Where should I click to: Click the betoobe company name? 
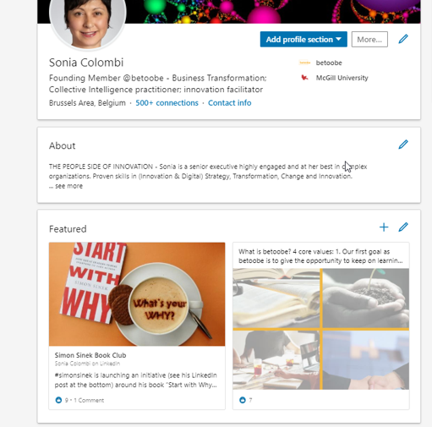(x=329, y=63)
